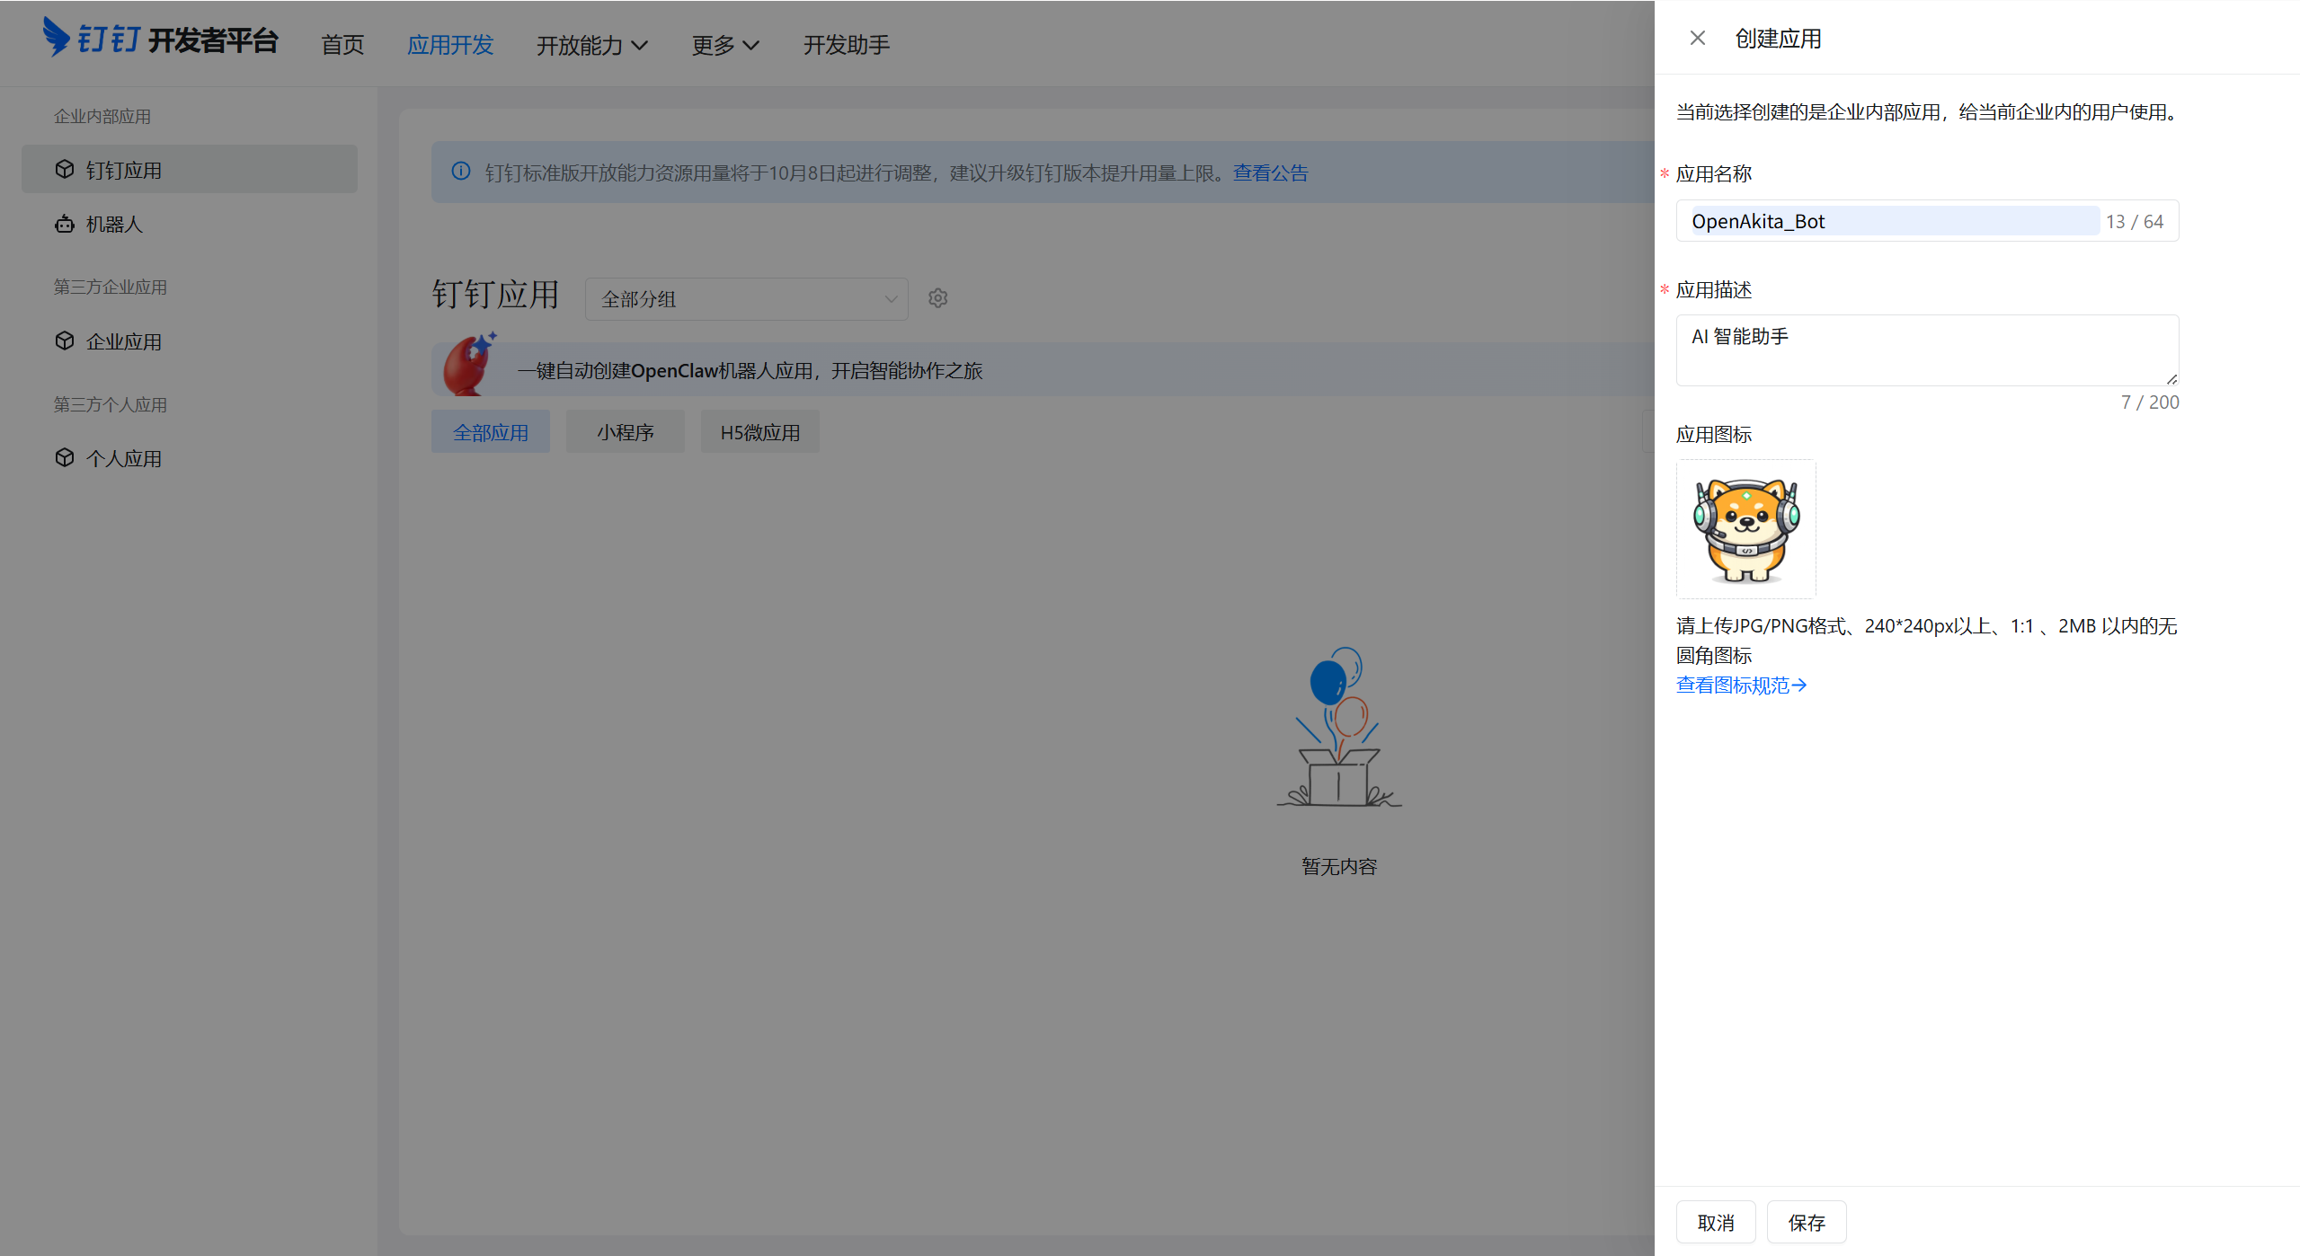Open group settings gear next to 全部分组
Image resolution: width=2300 pixels, height=1256 pixels.
click(x=937, y=298)
